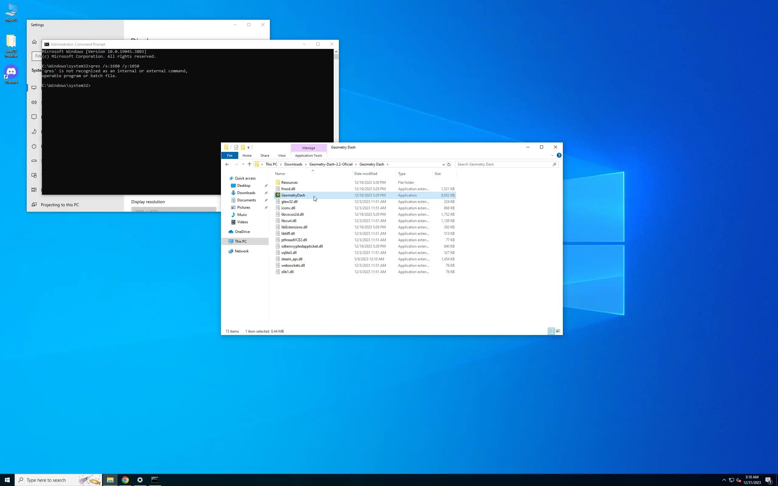
Task: Select Downloads in the breadcrumb path
Action: click(x=293, y=164)
